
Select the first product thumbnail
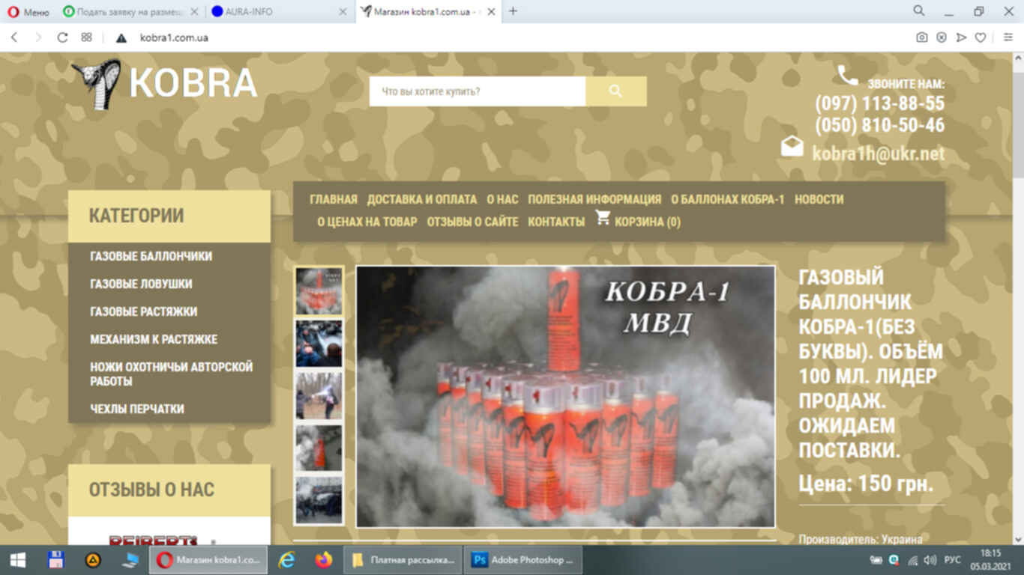point(319,290)
